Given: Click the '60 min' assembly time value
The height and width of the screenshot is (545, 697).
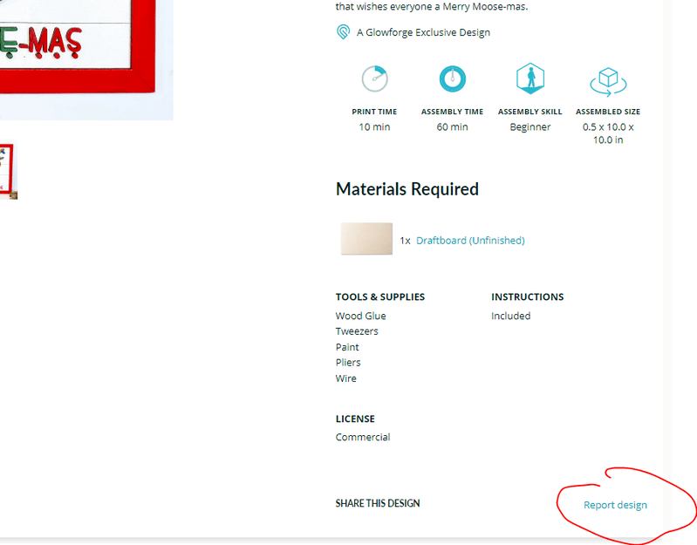Looking at the screenshot, I should pyautogui.click(x=453, y=127).
